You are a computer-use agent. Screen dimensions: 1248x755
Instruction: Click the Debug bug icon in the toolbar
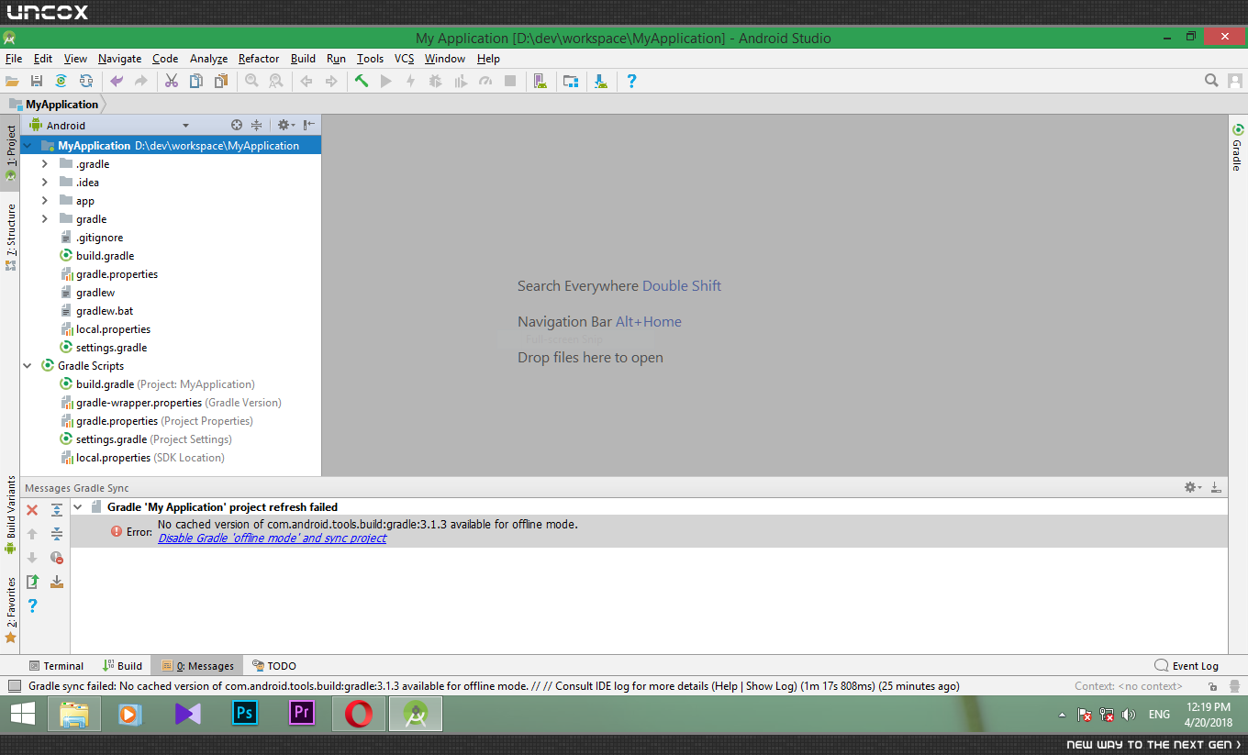coord(436,82)
